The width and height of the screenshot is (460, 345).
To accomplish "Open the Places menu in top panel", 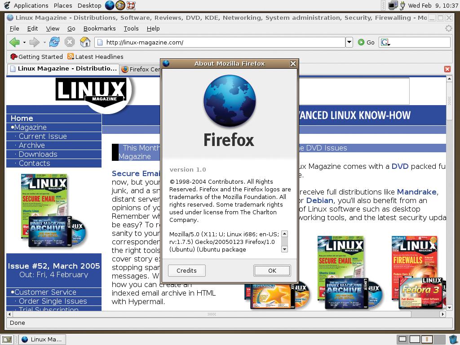I will click(63, 5).
